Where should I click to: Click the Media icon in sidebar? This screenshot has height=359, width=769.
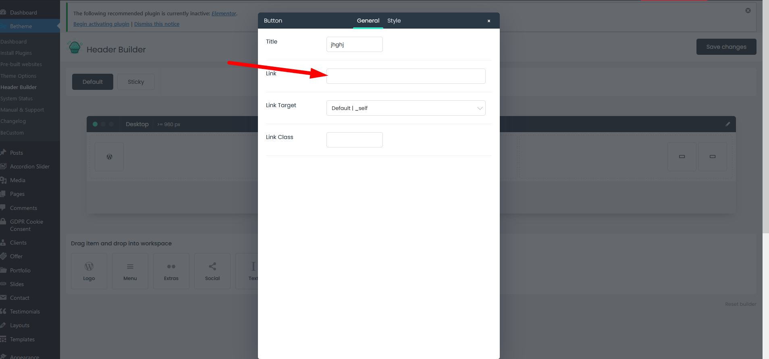(3, 180)
